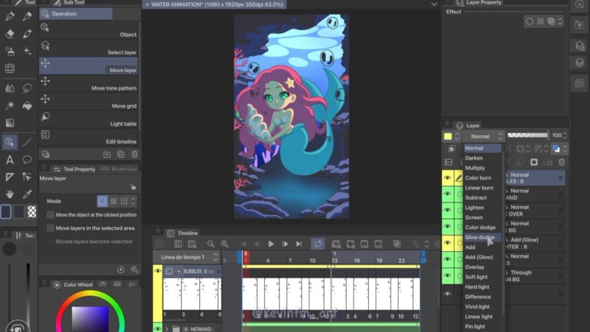Toggle loop playback
The width and height of the screenshot is (590, 332).
(x=317, y=244)
